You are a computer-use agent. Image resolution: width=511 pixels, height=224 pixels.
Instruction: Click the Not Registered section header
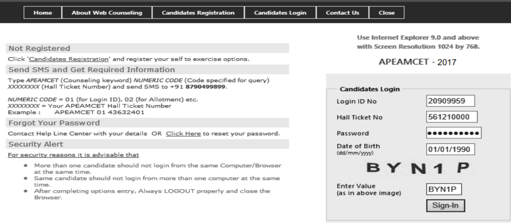pos(39,48)
